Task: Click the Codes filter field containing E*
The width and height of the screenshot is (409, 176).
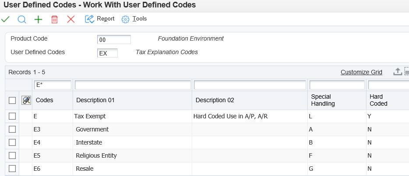Action: click(53, 85)
